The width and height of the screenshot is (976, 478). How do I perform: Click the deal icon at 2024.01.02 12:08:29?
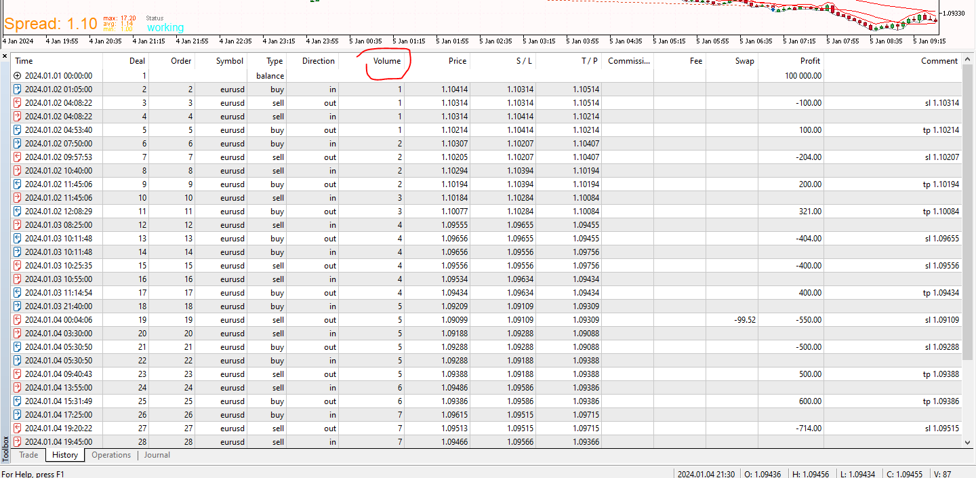tap(18, 212)
